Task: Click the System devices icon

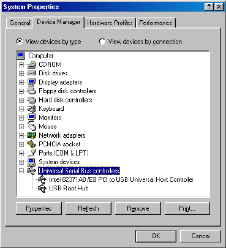Action: point(32,162)
